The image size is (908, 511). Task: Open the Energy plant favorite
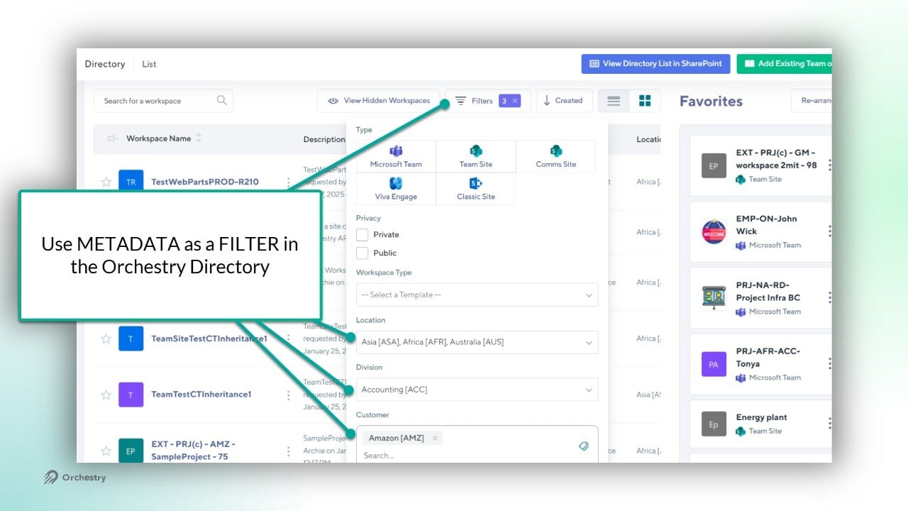761,417
